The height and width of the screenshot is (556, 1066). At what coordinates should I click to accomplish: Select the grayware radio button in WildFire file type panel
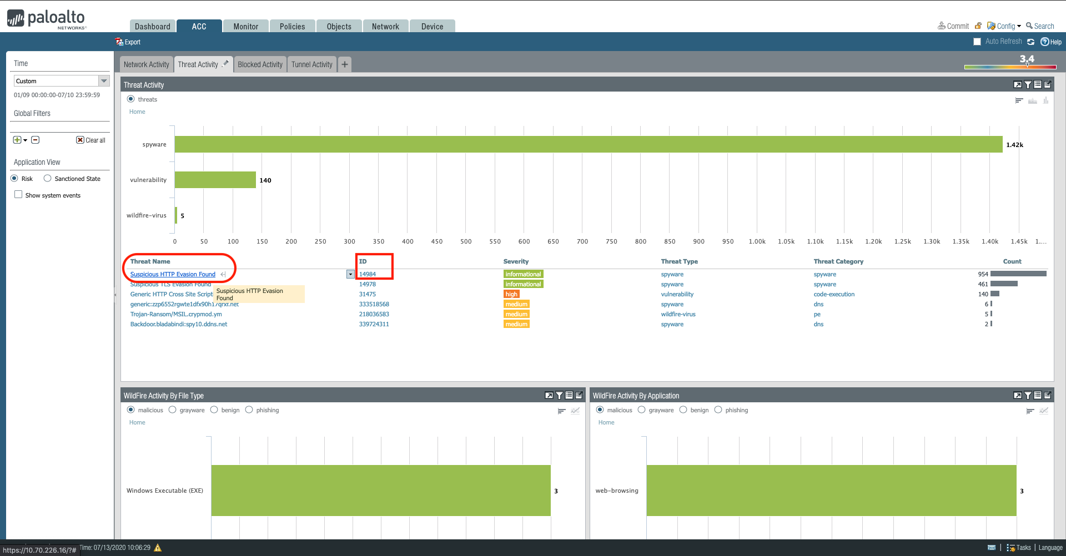click(x=173, y=410)
